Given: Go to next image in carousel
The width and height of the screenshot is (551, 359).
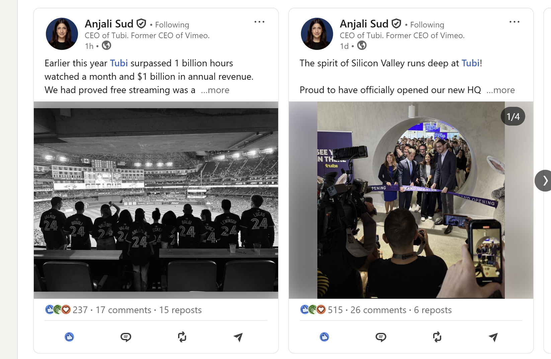Looking at the screenshot, I should (545, 181).
